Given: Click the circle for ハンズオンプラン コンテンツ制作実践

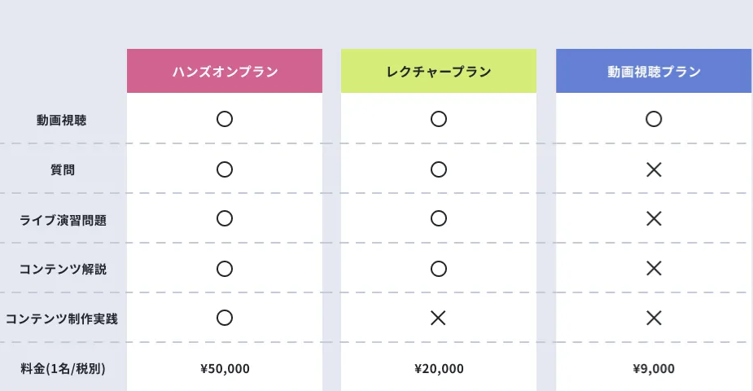Looking at the screenshot, I should 225,318.
